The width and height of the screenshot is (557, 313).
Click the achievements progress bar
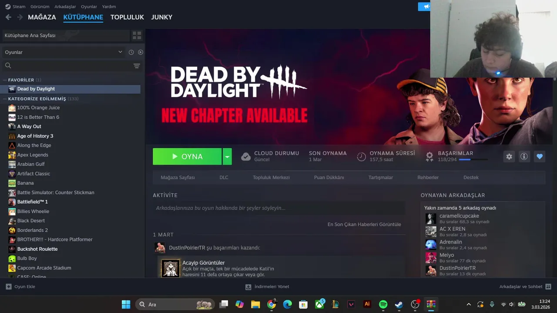coord(473,160)
